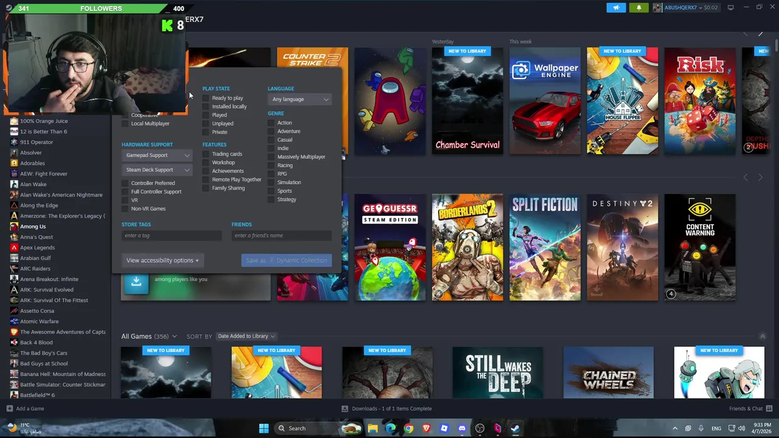Click the microphone tray icon
This screenshot has width=779, height=438.
[701, 428]
